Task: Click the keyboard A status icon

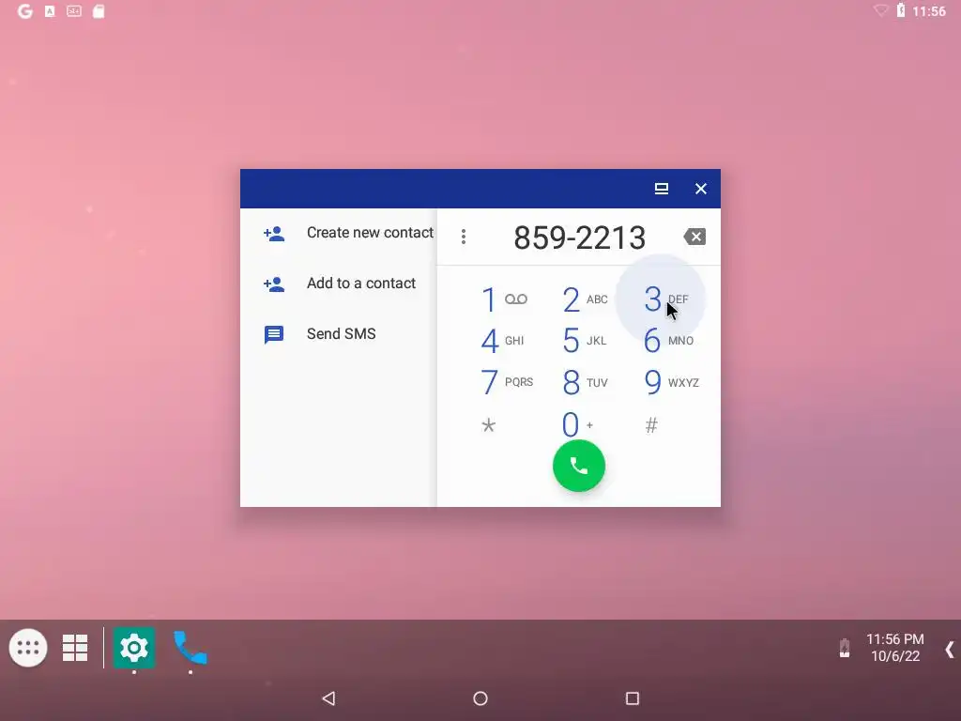Action: click(50, 11)
